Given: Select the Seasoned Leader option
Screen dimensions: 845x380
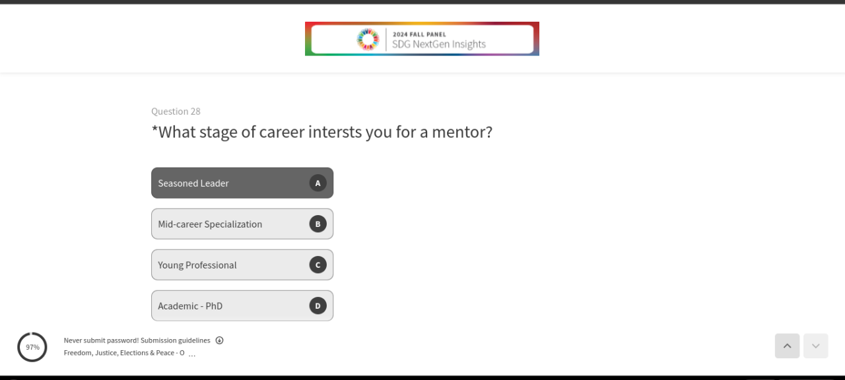Looking at the screenshot, I should pyautogui.click(x=231, y=183).
